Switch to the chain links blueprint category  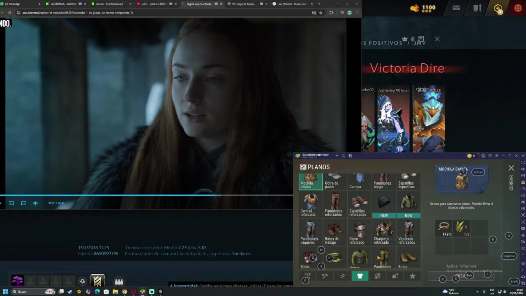pyautogui.click(x=377, y=276)
